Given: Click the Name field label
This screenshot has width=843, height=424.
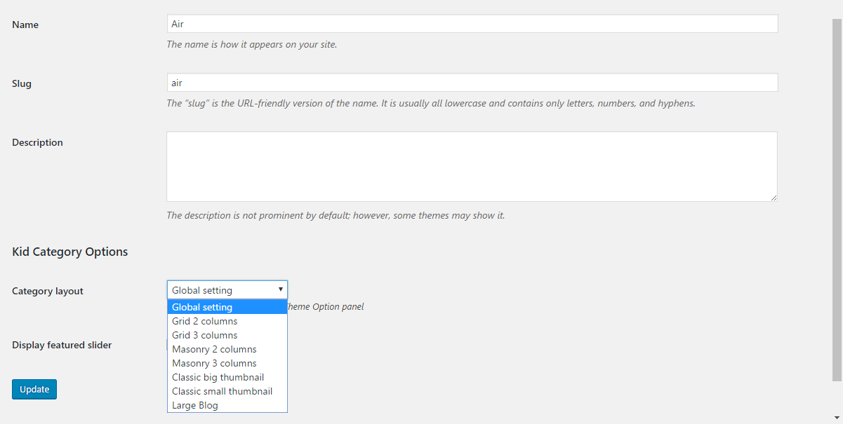Looking at the screenshot, I should (x=25, y=25).
